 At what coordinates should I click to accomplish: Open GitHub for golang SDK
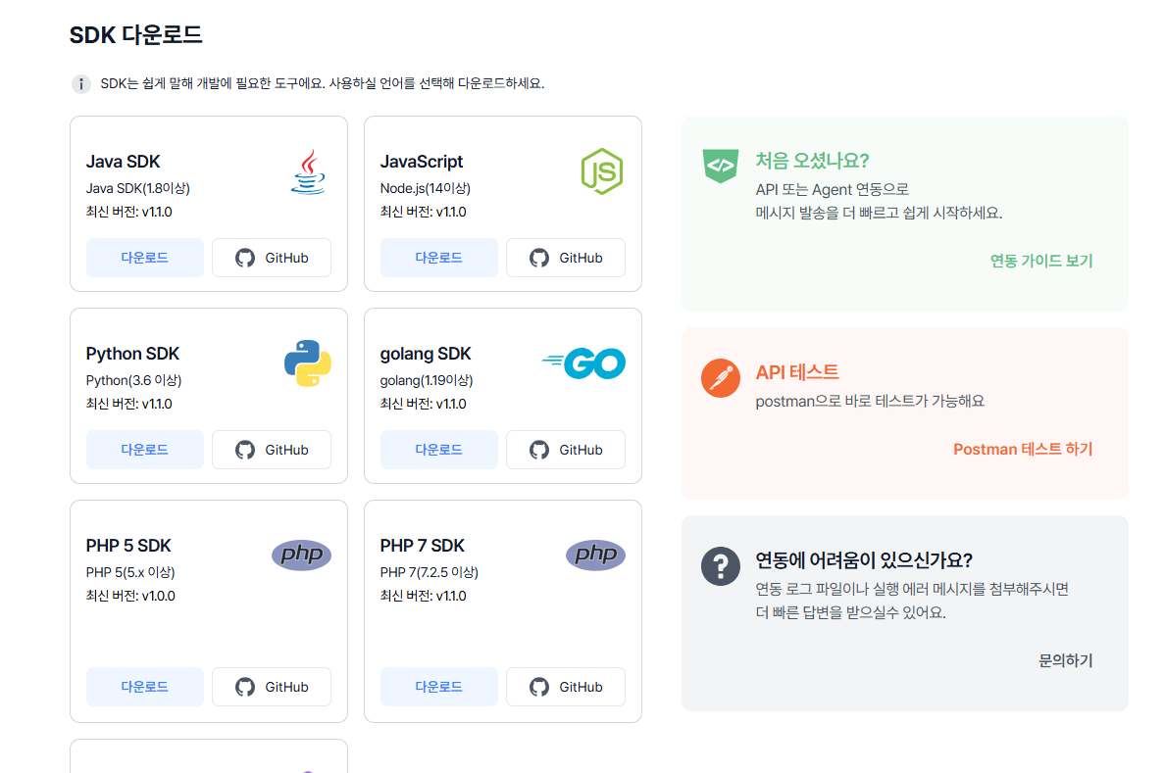coord(566,450)
